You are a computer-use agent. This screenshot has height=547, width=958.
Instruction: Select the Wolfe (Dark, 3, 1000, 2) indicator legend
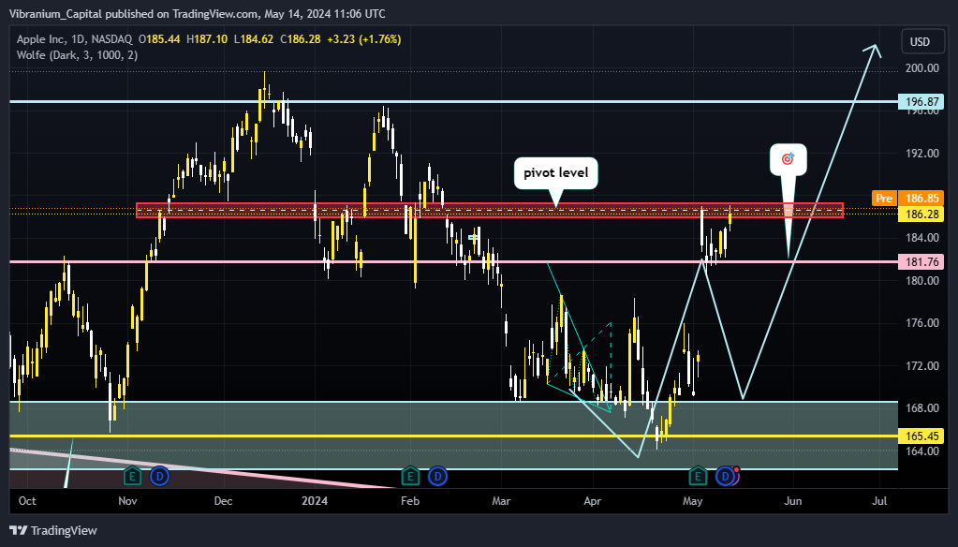77,55
